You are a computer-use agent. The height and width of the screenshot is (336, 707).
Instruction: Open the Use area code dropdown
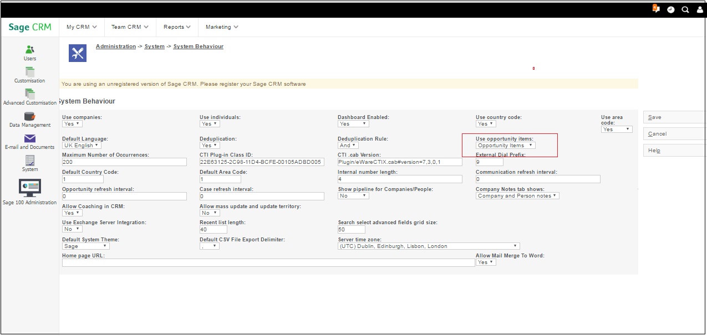point(617,129)
